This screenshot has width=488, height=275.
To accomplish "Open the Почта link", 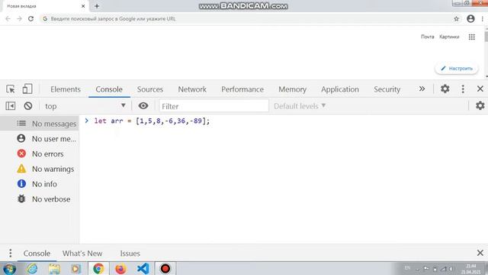I will [427, 37].
